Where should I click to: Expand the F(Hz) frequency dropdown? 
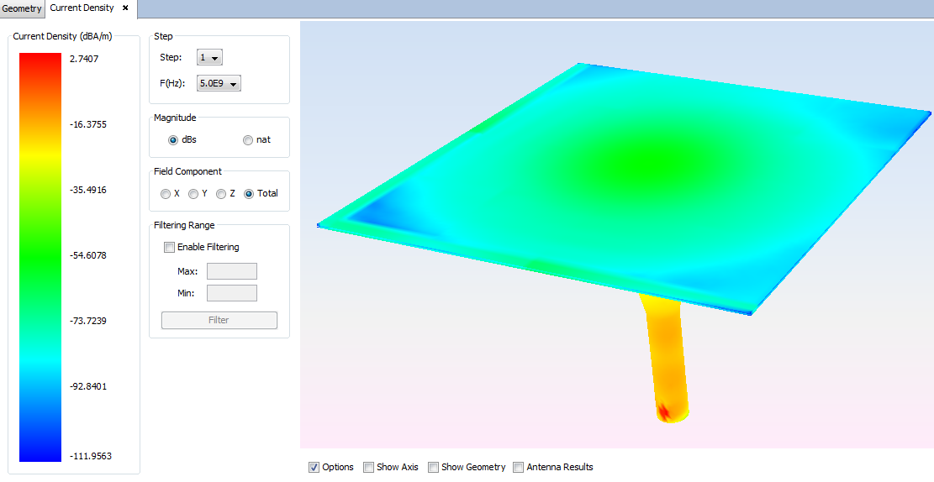(219, 83)
